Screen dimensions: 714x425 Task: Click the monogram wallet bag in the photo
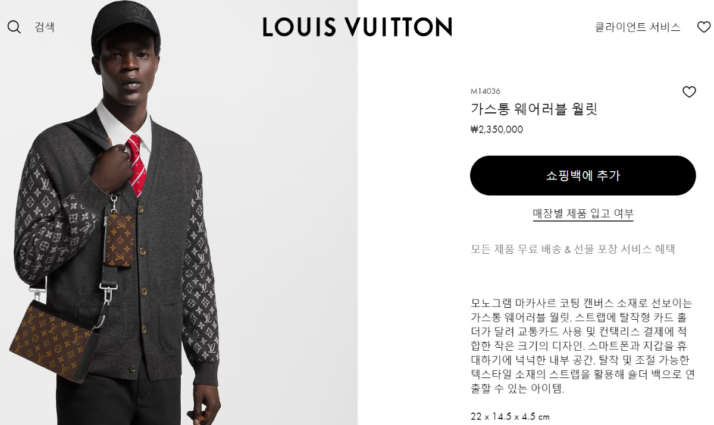coord(54,337)
